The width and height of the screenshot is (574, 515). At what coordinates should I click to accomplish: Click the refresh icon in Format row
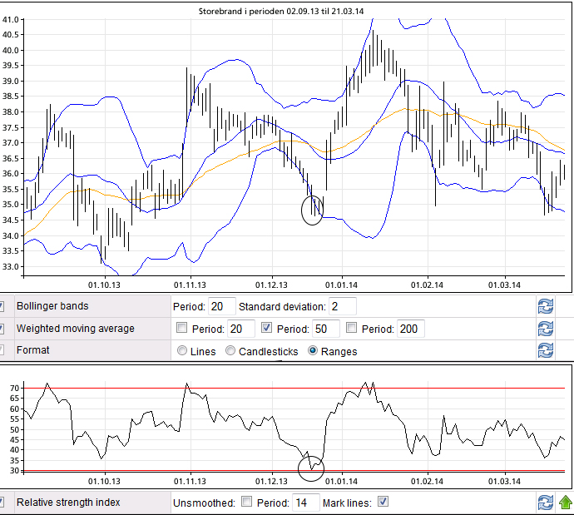tap(546, 350)
